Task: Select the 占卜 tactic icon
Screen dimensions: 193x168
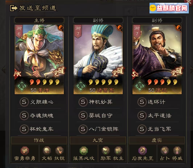Action: tap(165, 150)
